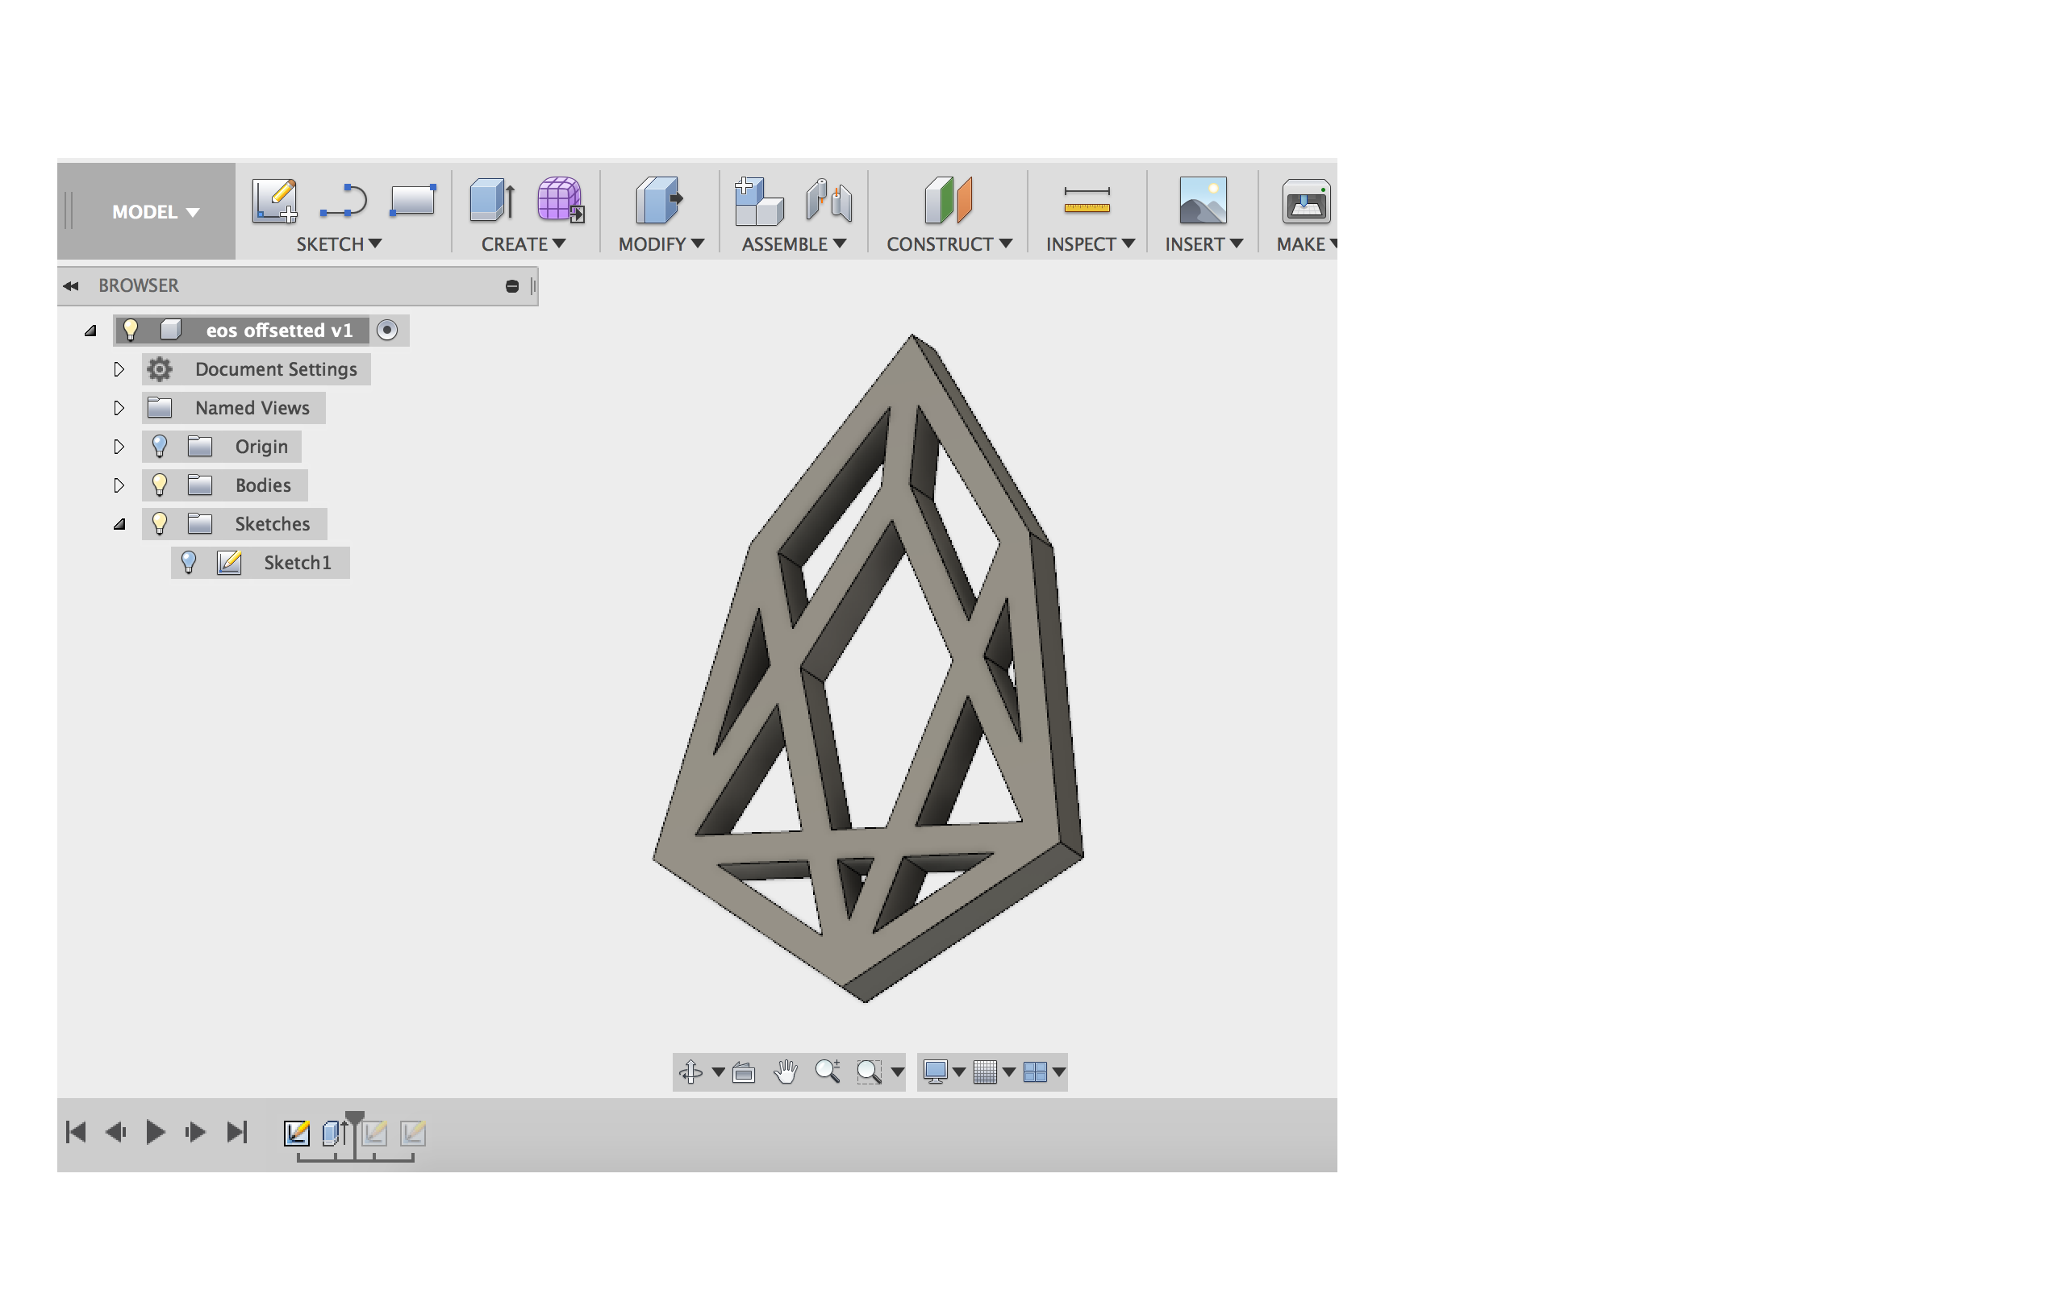Open the MODIFY menu
This screenshot has width=2065, height=1290.
[661, 244]
